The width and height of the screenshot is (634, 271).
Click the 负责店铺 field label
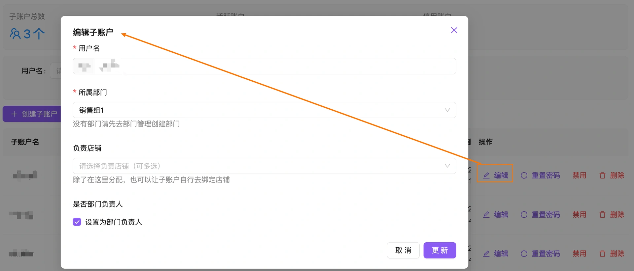point(87,148)
